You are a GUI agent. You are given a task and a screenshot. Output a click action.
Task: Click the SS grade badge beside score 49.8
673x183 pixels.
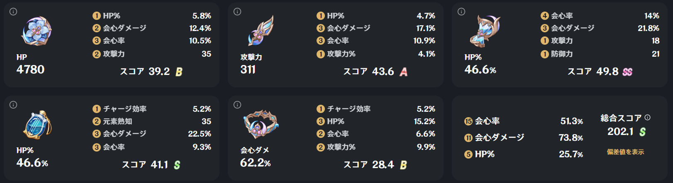click(627, 72)
